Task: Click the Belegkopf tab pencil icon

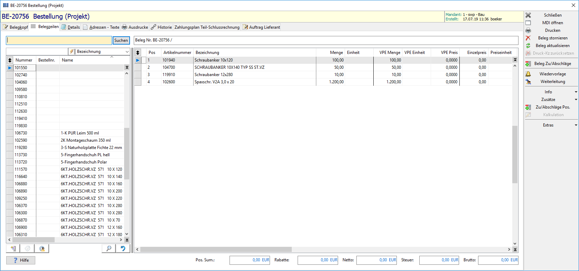Action: pos(6,27)
